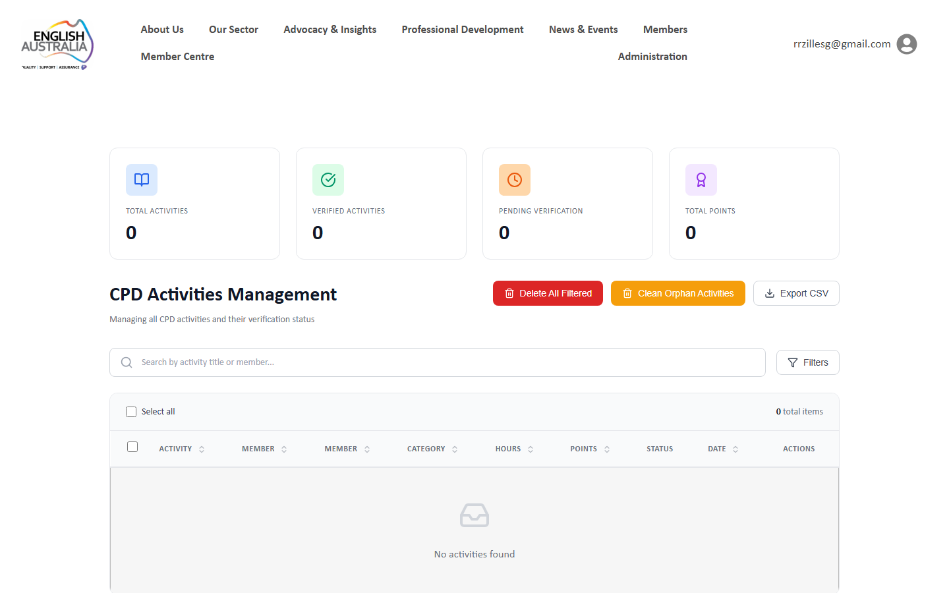Screen dimensions: 949x593
Task: Click the Verified Activities card
Action: (x=381, y=204)
